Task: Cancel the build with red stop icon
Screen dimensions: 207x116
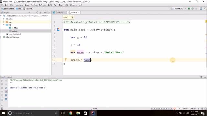Action: pos(175,109)
